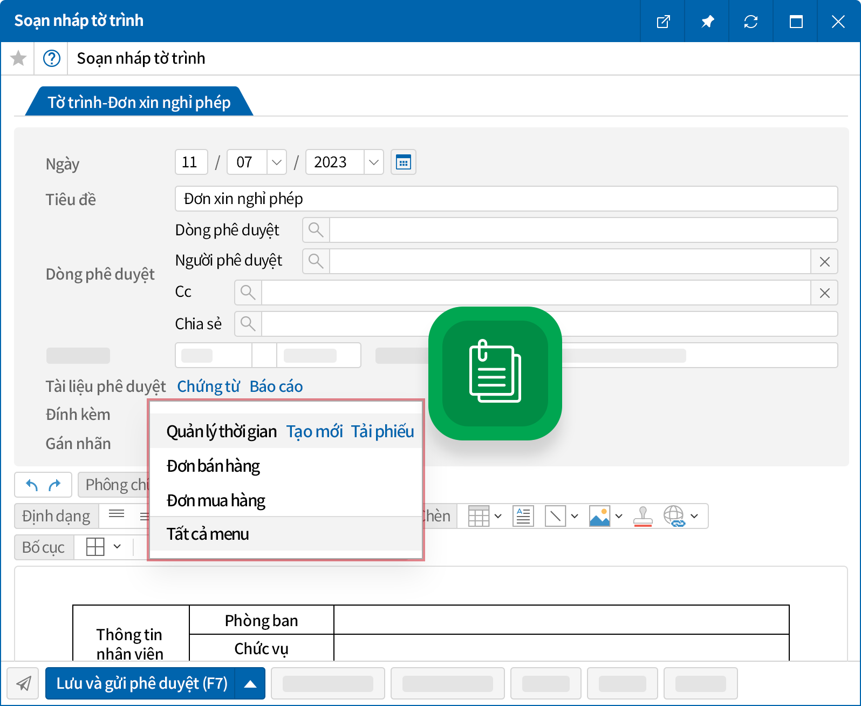This screenshot has height=706, width=861.
Task: Click the pin window icon
Action: tap(707, 22)
